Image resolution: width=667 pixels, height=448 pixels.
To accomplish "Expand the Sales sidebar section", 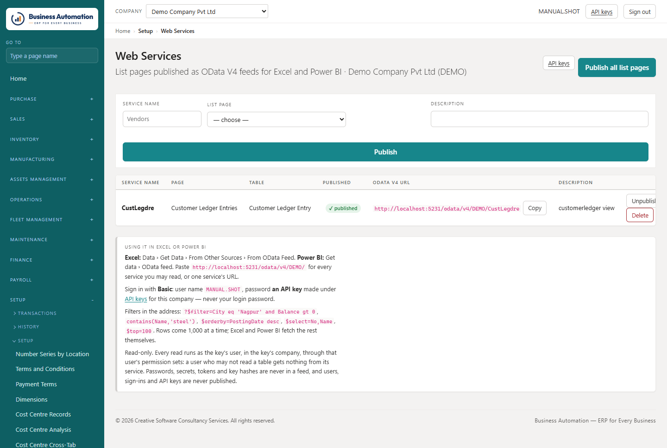I will 52,119.
